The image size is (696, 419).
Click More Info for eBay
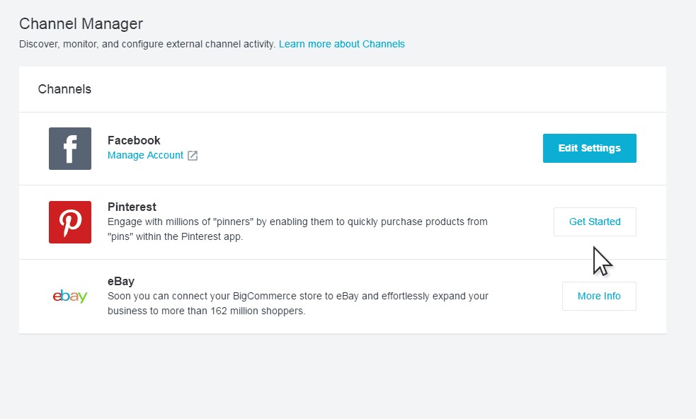pyautogui.click(x=599, y=296)
